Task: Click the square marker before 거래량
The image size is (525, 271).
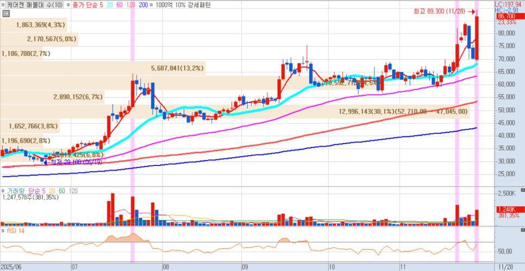Action: tap(3, 191)
